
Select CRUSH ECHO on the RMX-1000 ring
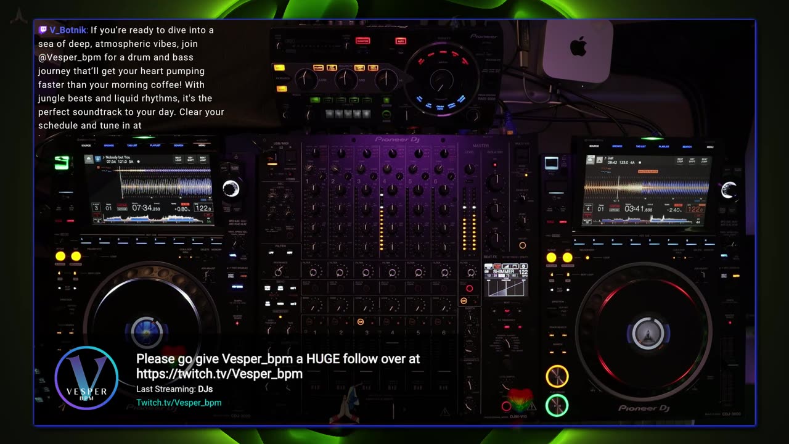(x=440, y=107)
